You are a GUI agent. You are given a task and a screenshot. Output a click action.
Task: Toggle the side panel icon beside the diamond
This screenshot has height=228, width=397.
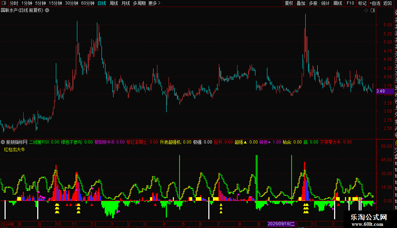373,11
